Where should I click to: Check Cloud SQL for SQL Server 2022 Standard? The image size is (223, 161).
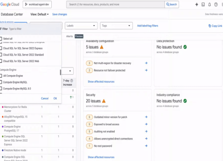1,55
